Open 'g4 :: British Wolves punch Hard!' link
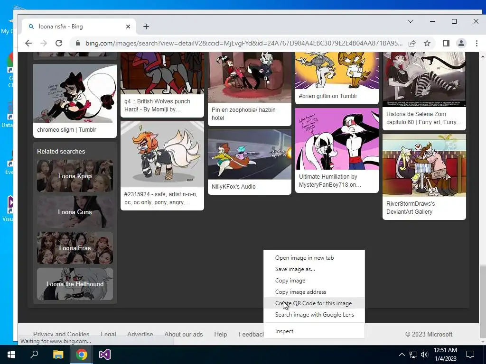Viewport: 486px width, 364px height. (157, 105)
